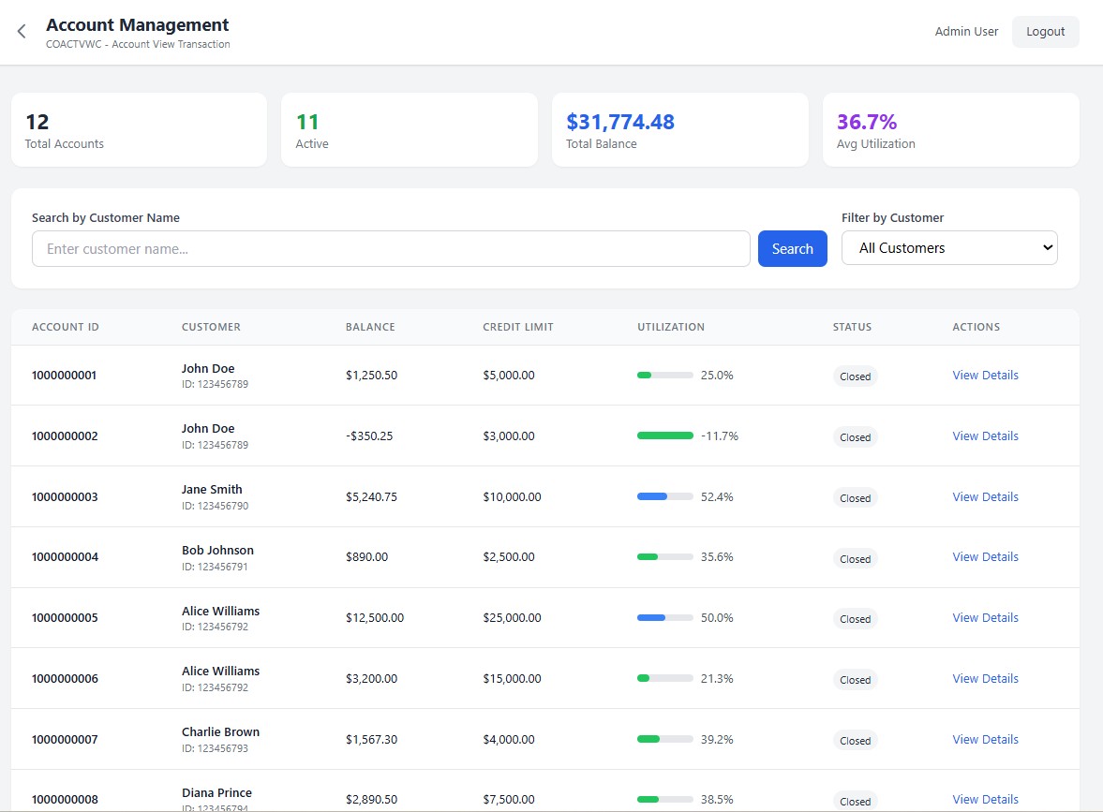The height and width of the screenshot is (812, 1103).
Task: Click the Search button
Action: (x=792, y=248)
